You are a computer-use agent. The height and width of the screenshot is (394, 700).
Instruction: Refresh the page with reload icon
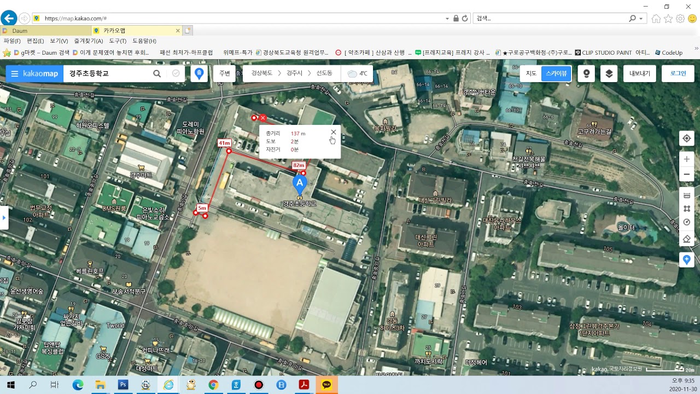465,18
